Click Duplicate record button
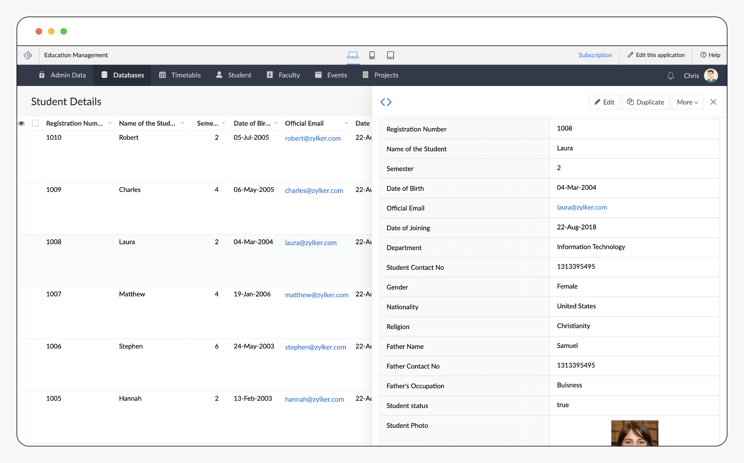This screenshot has height=463, width=744. point(645,102)
